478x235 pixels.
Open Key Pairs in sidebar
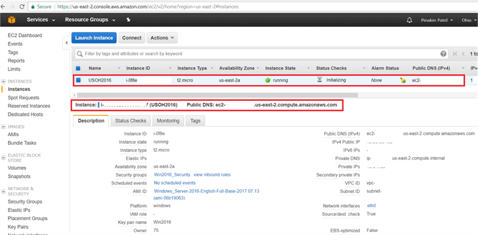pos(18,227)
